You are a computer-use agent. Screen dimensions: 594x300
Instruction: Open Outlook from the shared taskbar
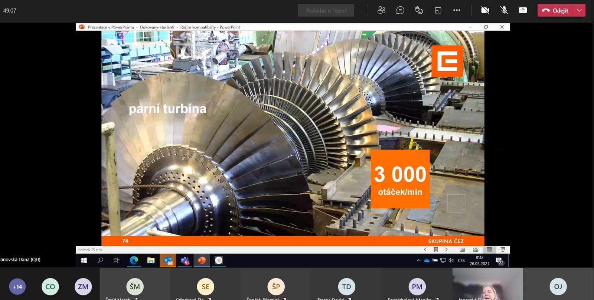coord(168,260)
